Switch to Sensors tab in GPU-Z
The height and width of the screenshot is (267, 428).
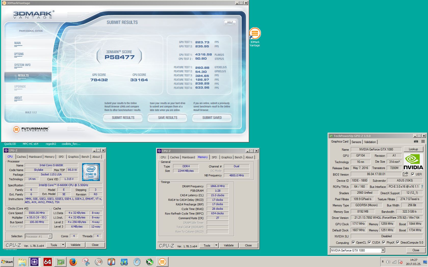[x=356, y=142]
